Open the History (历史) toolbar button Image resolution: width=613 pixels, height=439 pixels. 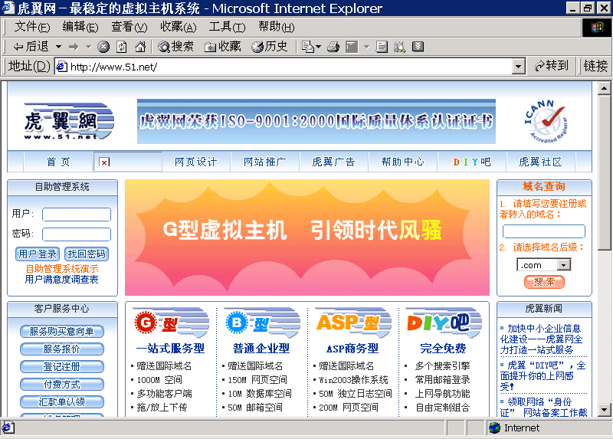270,47
